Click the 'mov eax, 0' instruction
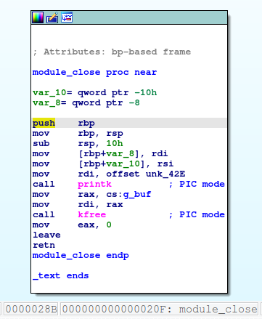 72,225
